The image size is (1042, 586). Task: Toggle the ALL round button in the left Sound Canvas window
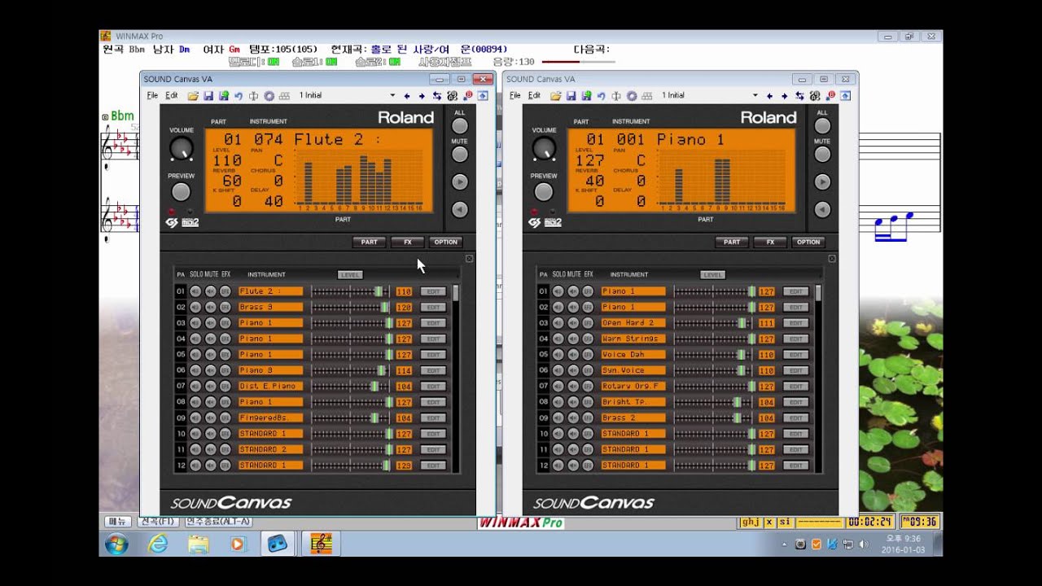tap(460, 125)
